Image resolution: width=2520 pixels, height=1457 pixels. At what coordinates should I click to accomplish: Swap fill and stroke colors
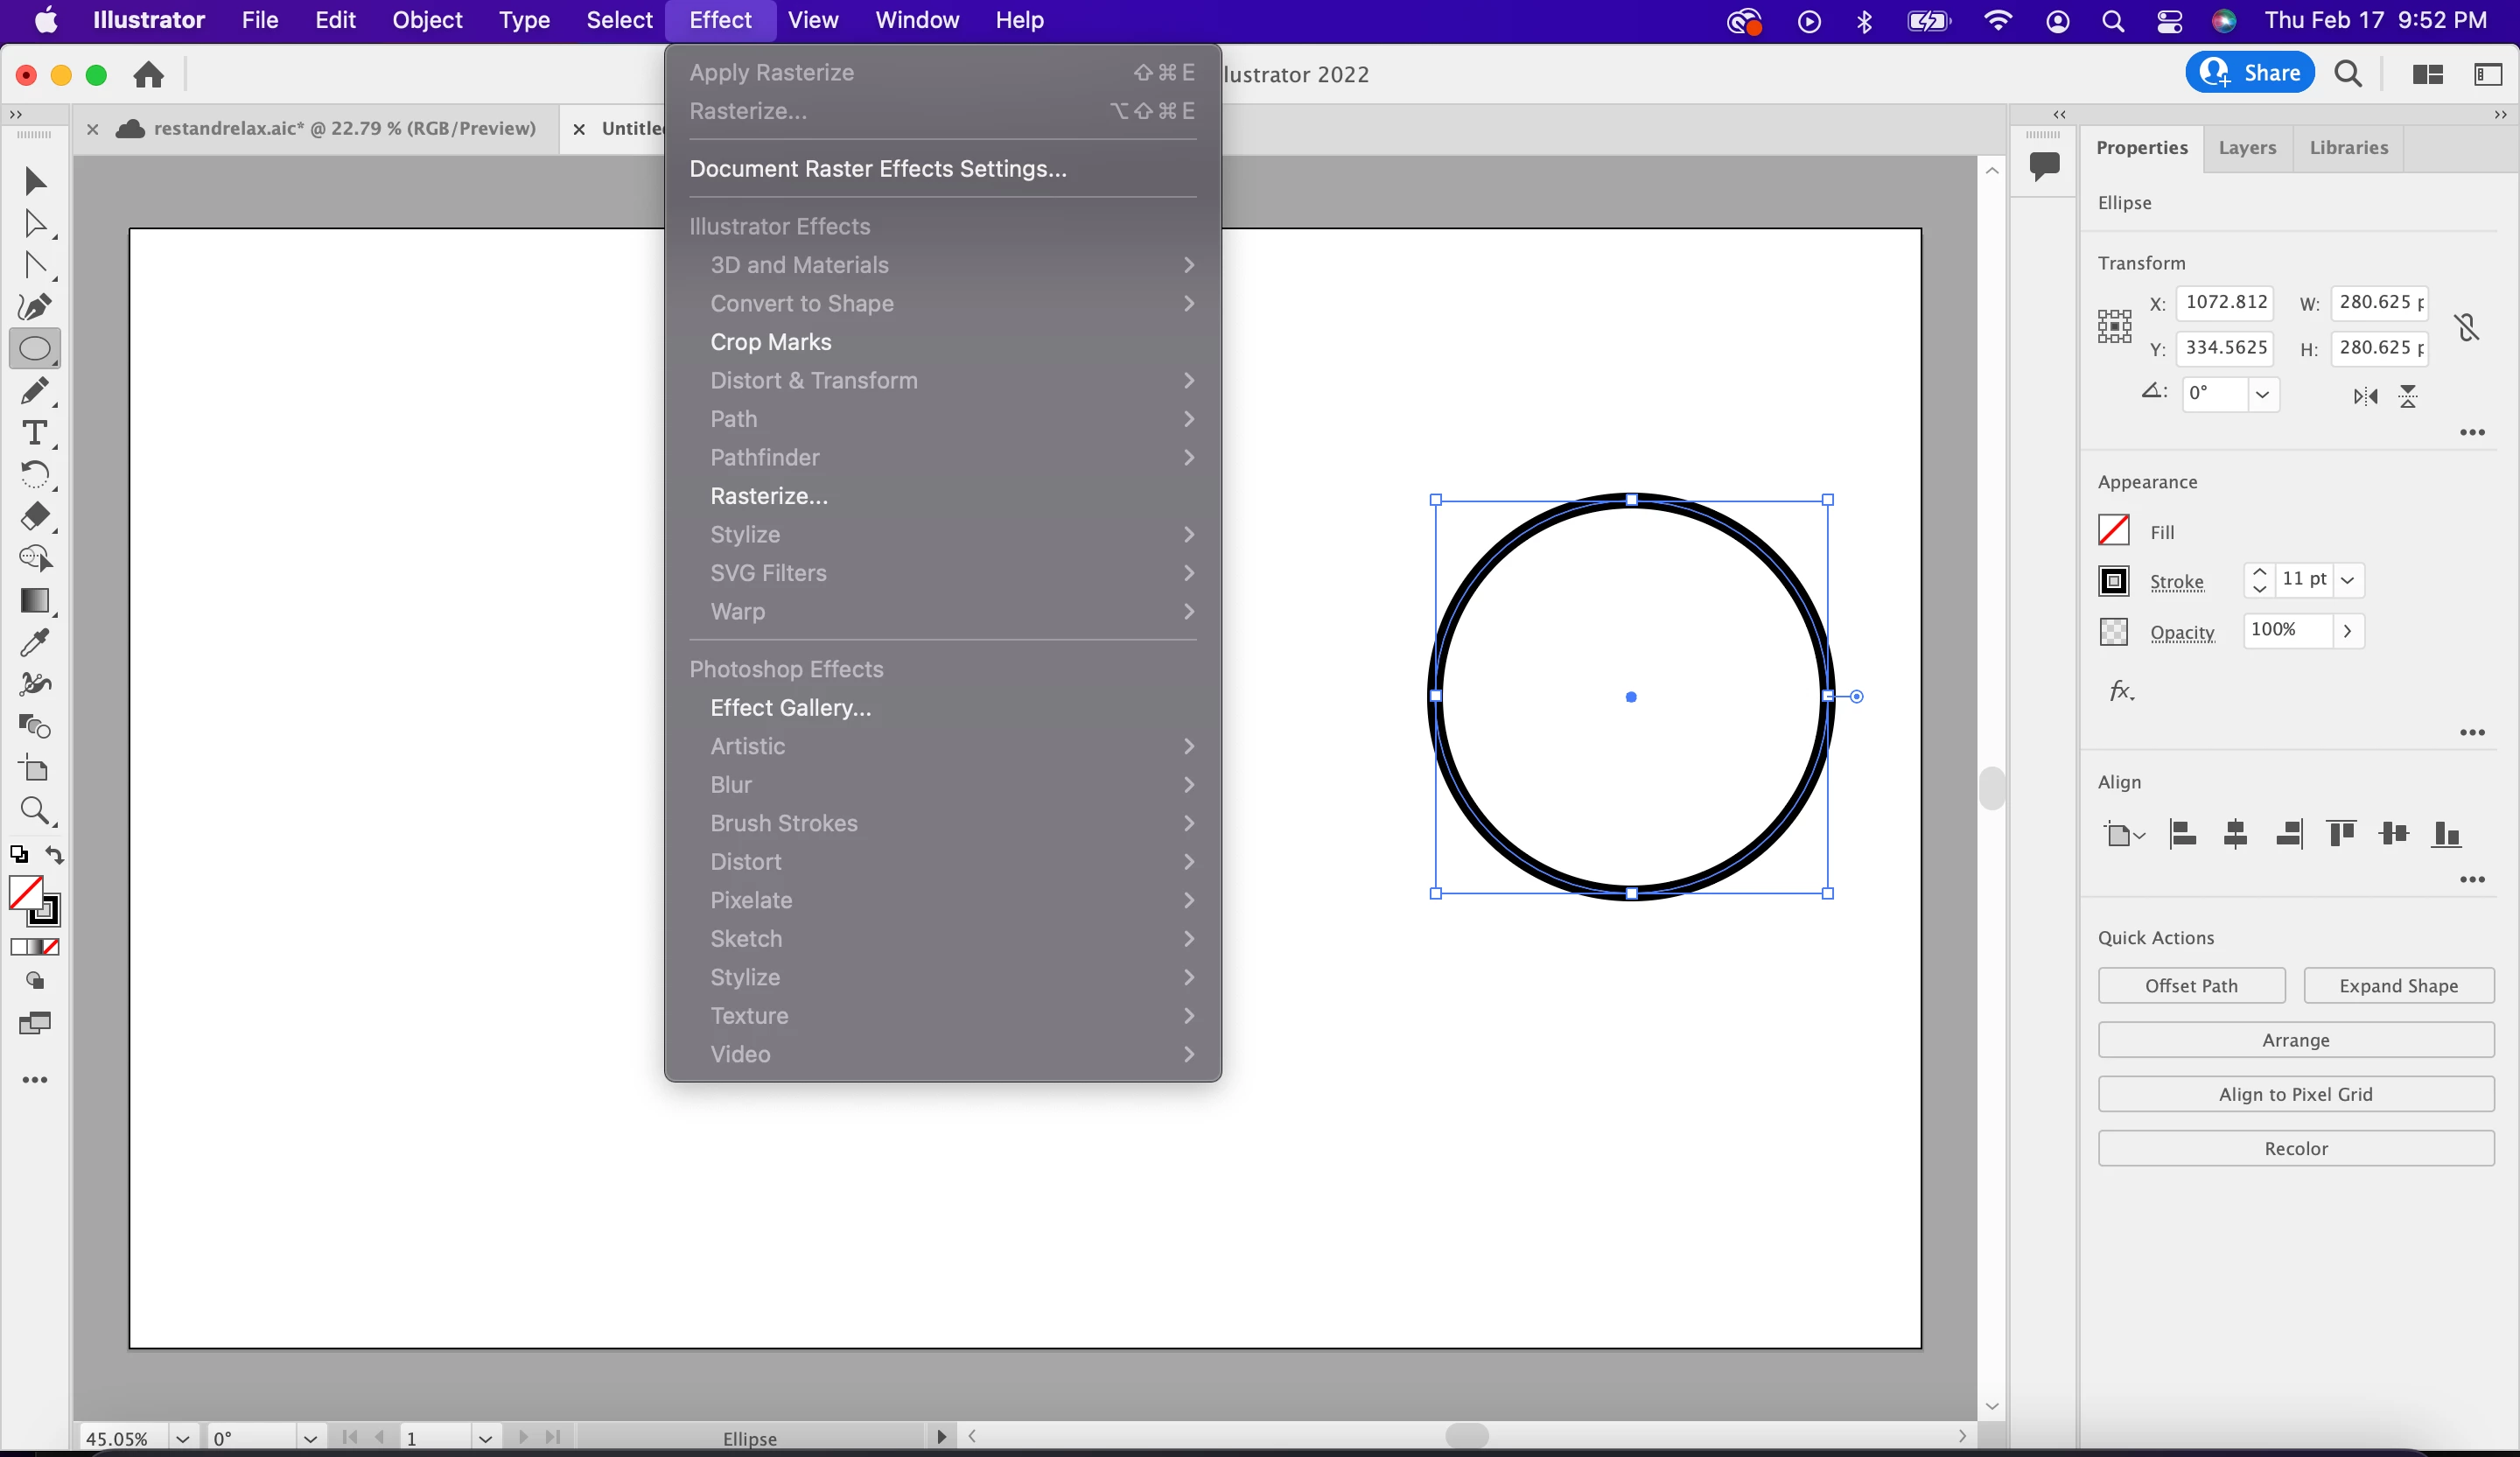[55, 855]
